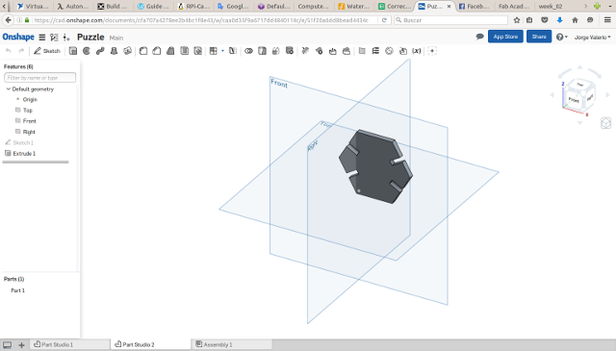Select the Fillet tool
The width and height of the screenshot is (616, 351).
tap(143, 51)
